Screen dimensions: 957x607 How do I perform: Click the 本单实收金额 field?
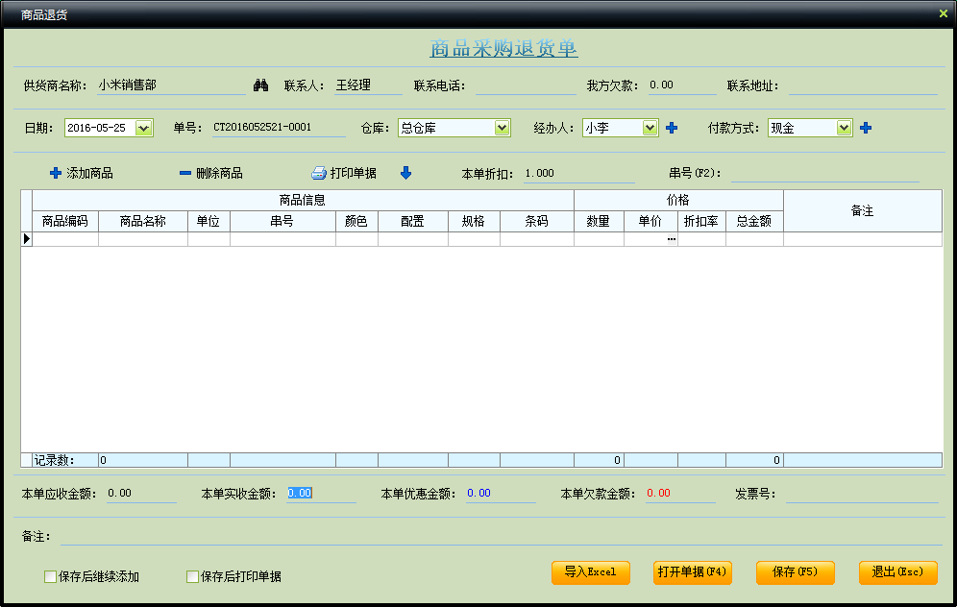[321, 494]
